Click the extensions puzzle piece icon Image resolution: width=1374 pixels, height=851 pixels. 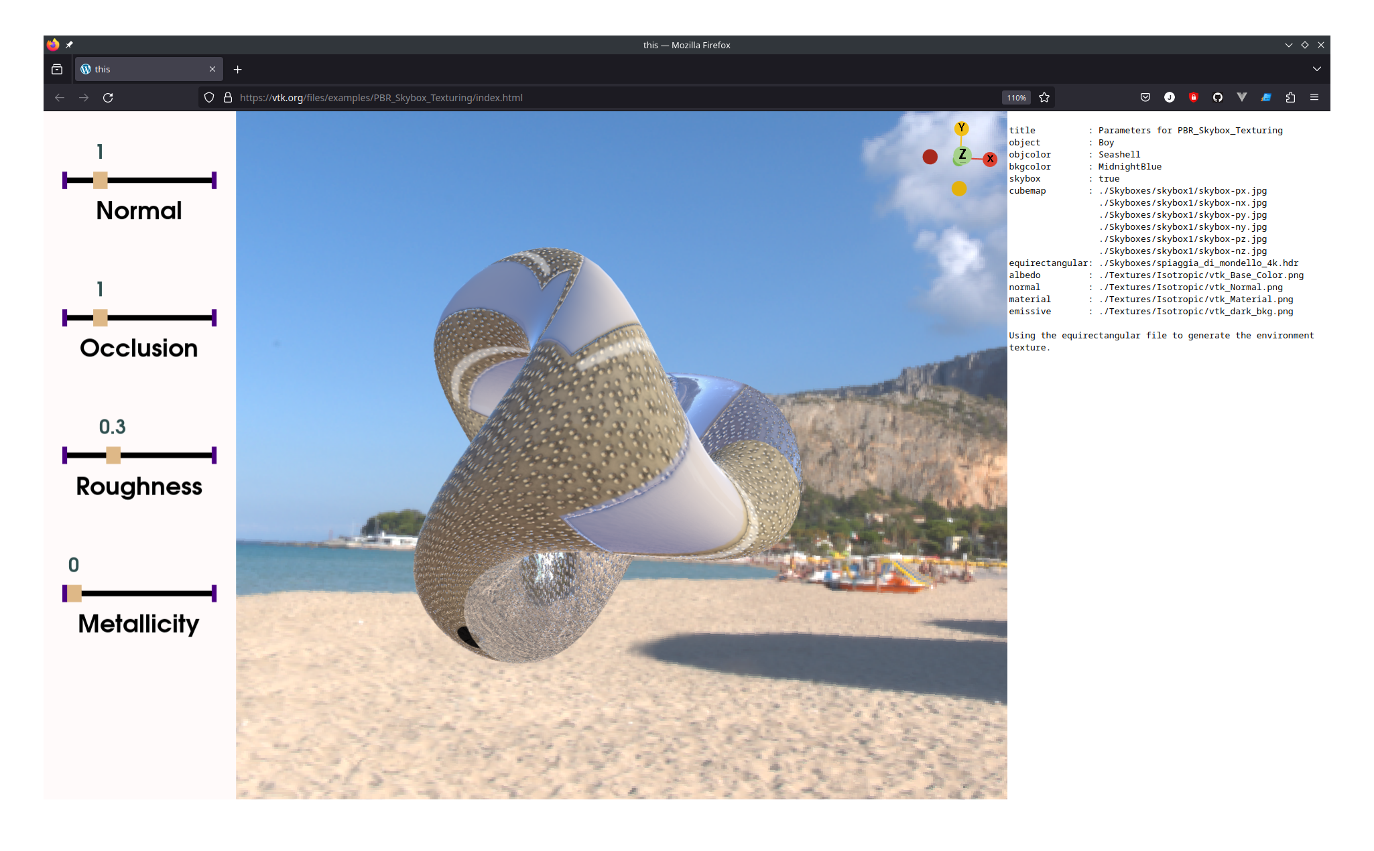click(1292, 97)
